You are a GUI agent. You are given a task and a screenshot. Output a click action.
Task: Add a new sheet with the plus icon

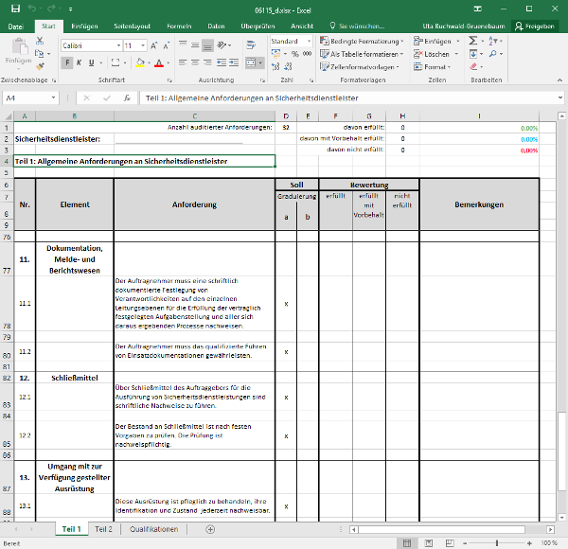tap(209, 529)
